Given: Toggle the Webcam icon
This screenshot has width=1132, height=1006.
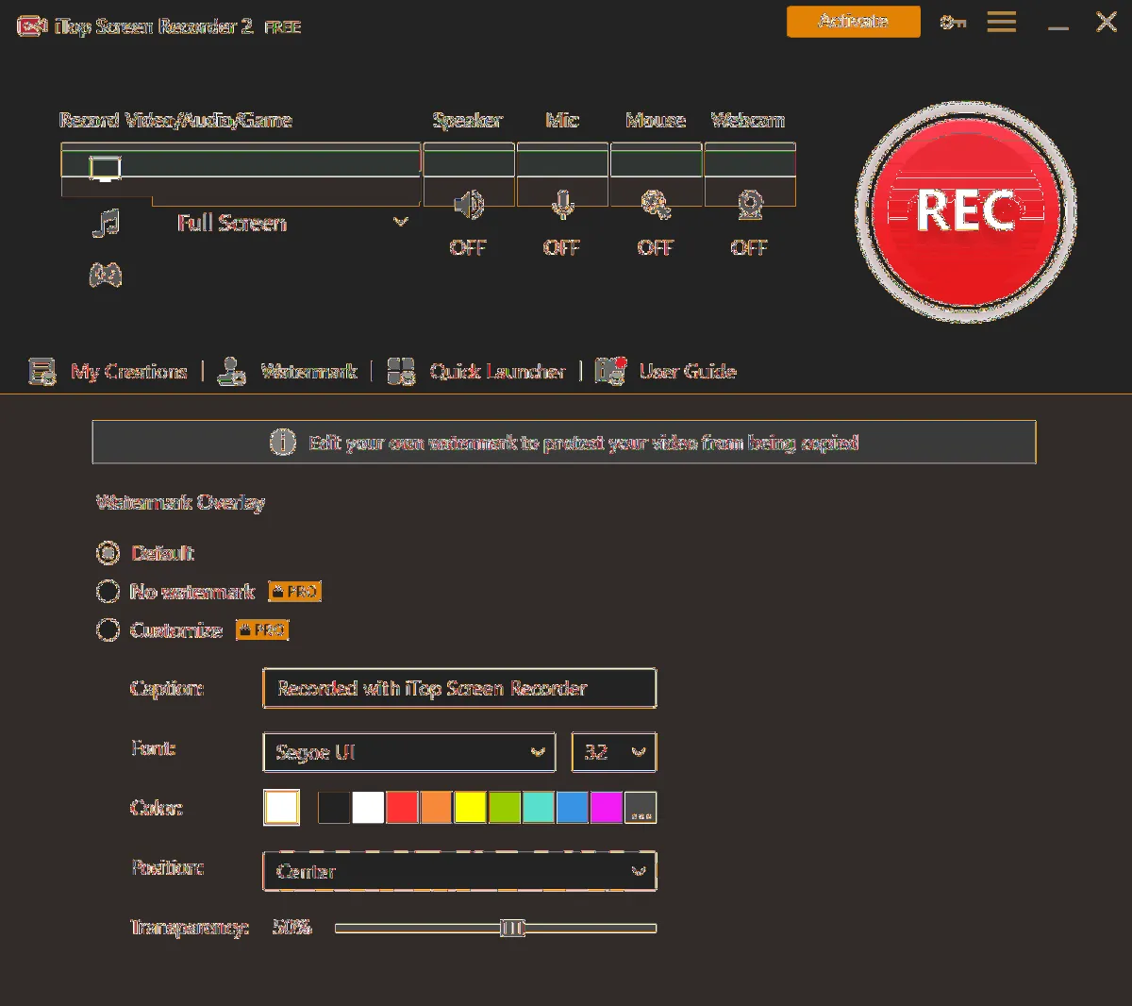Looking at the screenshot, I should [x=750, y=204].
